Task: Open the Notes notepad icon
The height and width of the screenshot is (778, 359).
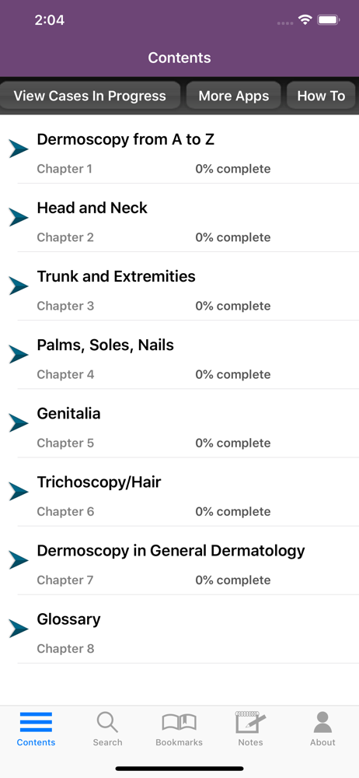Action: click(250, 722)
